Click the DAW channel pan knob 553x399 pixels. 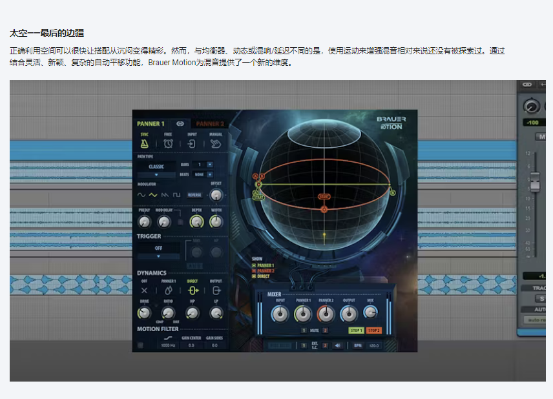click(x=532, y=106)
